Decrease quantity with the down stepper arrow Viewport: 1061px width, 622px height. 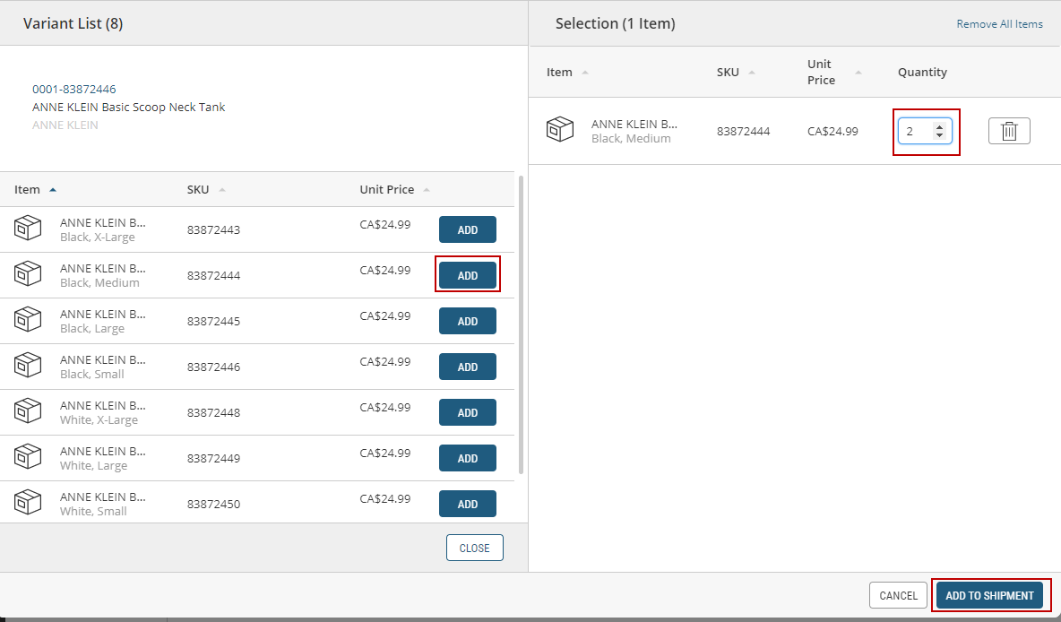939,136
